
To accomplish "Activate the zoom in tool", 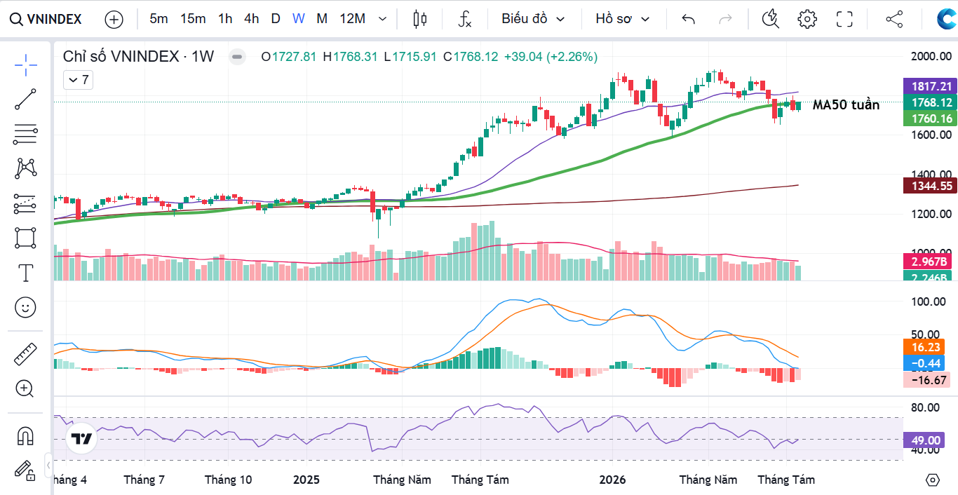I will tap(26, 388).
